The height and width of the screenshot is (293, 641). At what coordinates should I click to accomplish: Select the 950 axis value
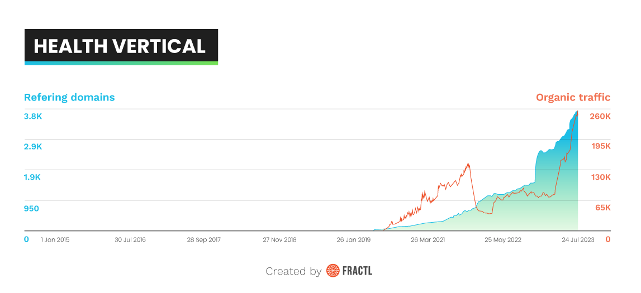(31, 208)
